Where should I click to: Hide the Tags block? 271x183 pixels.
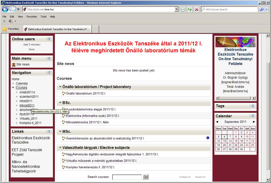(251, 106)
